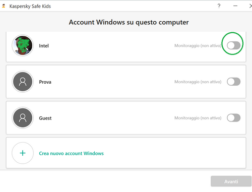The width and height of the screenshot is (252, 192).
Task: Enable monitoring for Prova account
Action: (233, 82)
